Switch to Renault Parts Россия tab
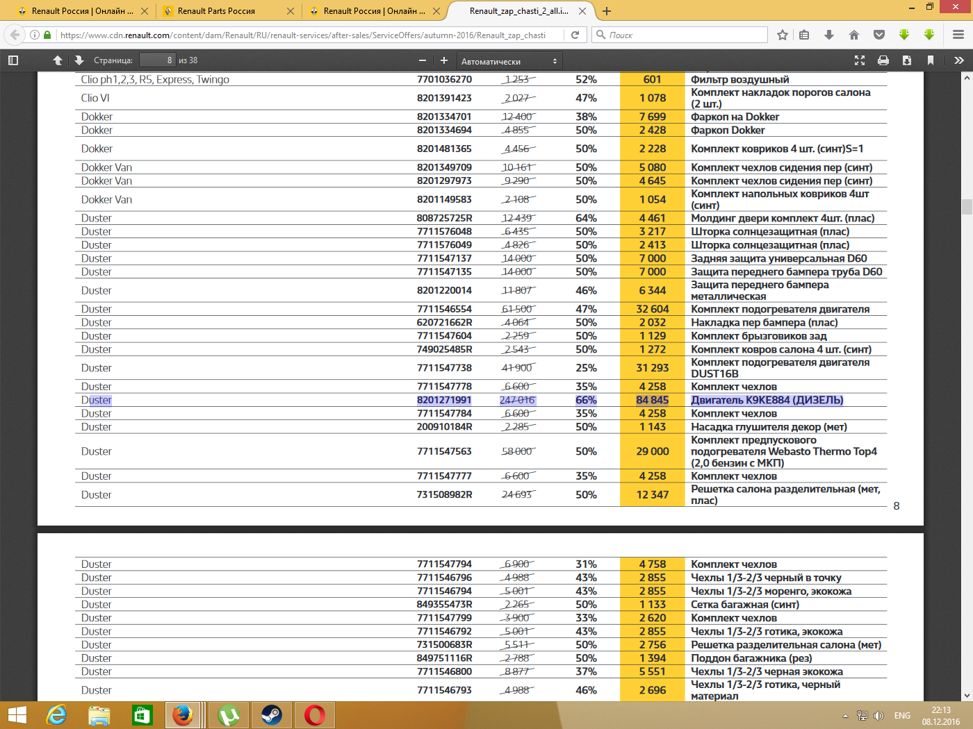The height and width of the screenshot is (729, 973). (x=228, y=11)
